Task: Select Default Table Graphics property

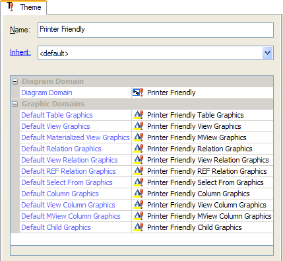Action: tap(57, 115)
